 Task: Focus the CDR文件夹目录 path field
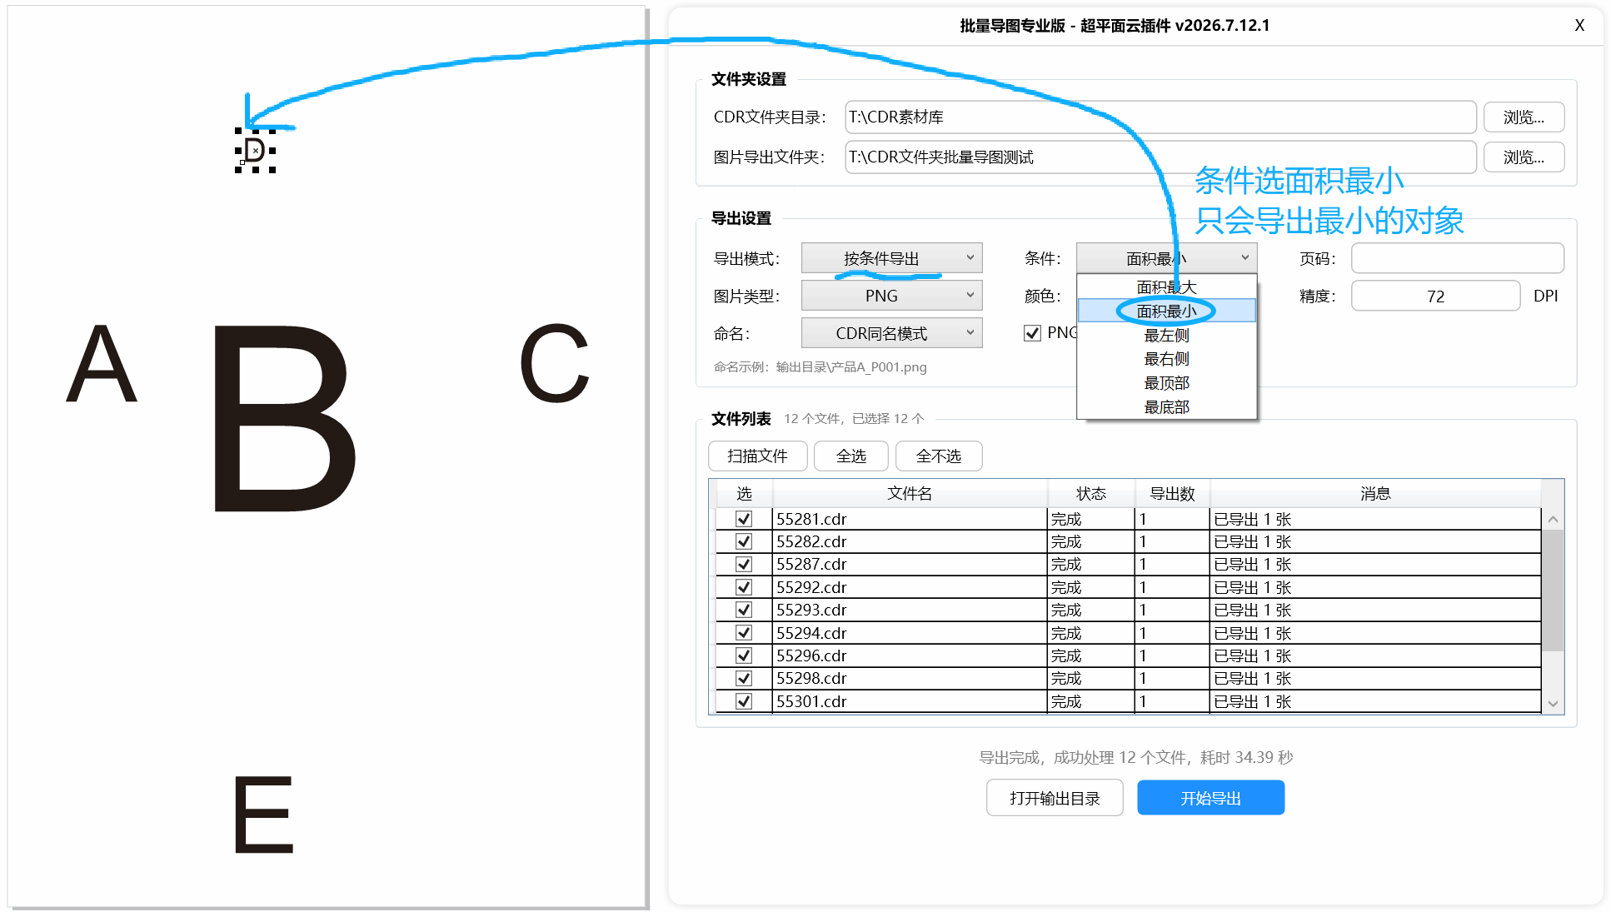tap(1160, 117)
